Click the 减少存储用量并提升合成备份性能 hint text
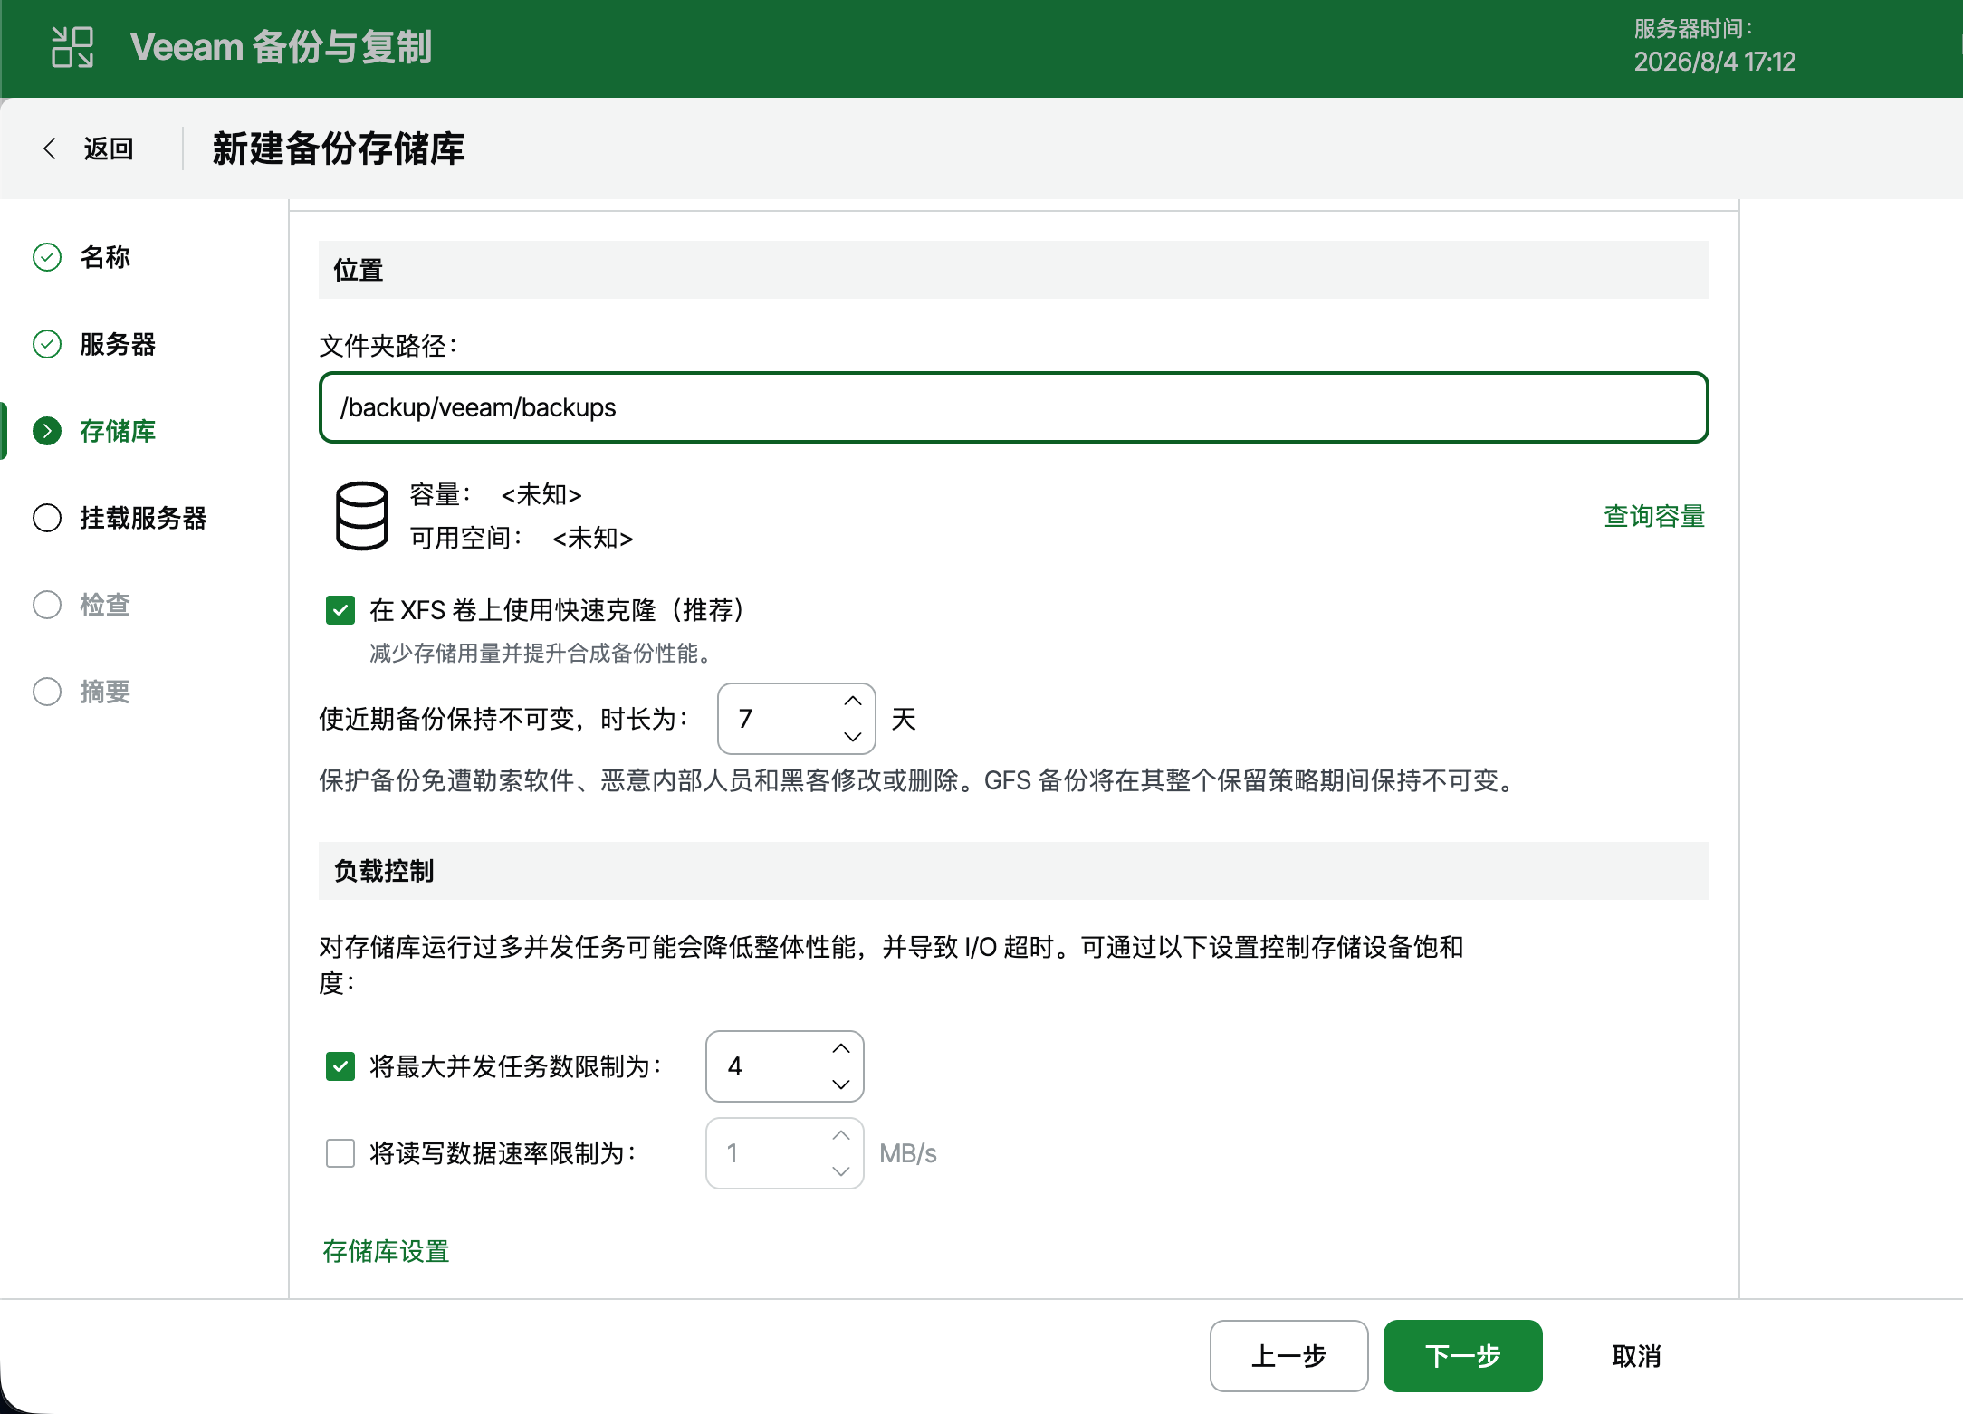 tap(540, 654)
